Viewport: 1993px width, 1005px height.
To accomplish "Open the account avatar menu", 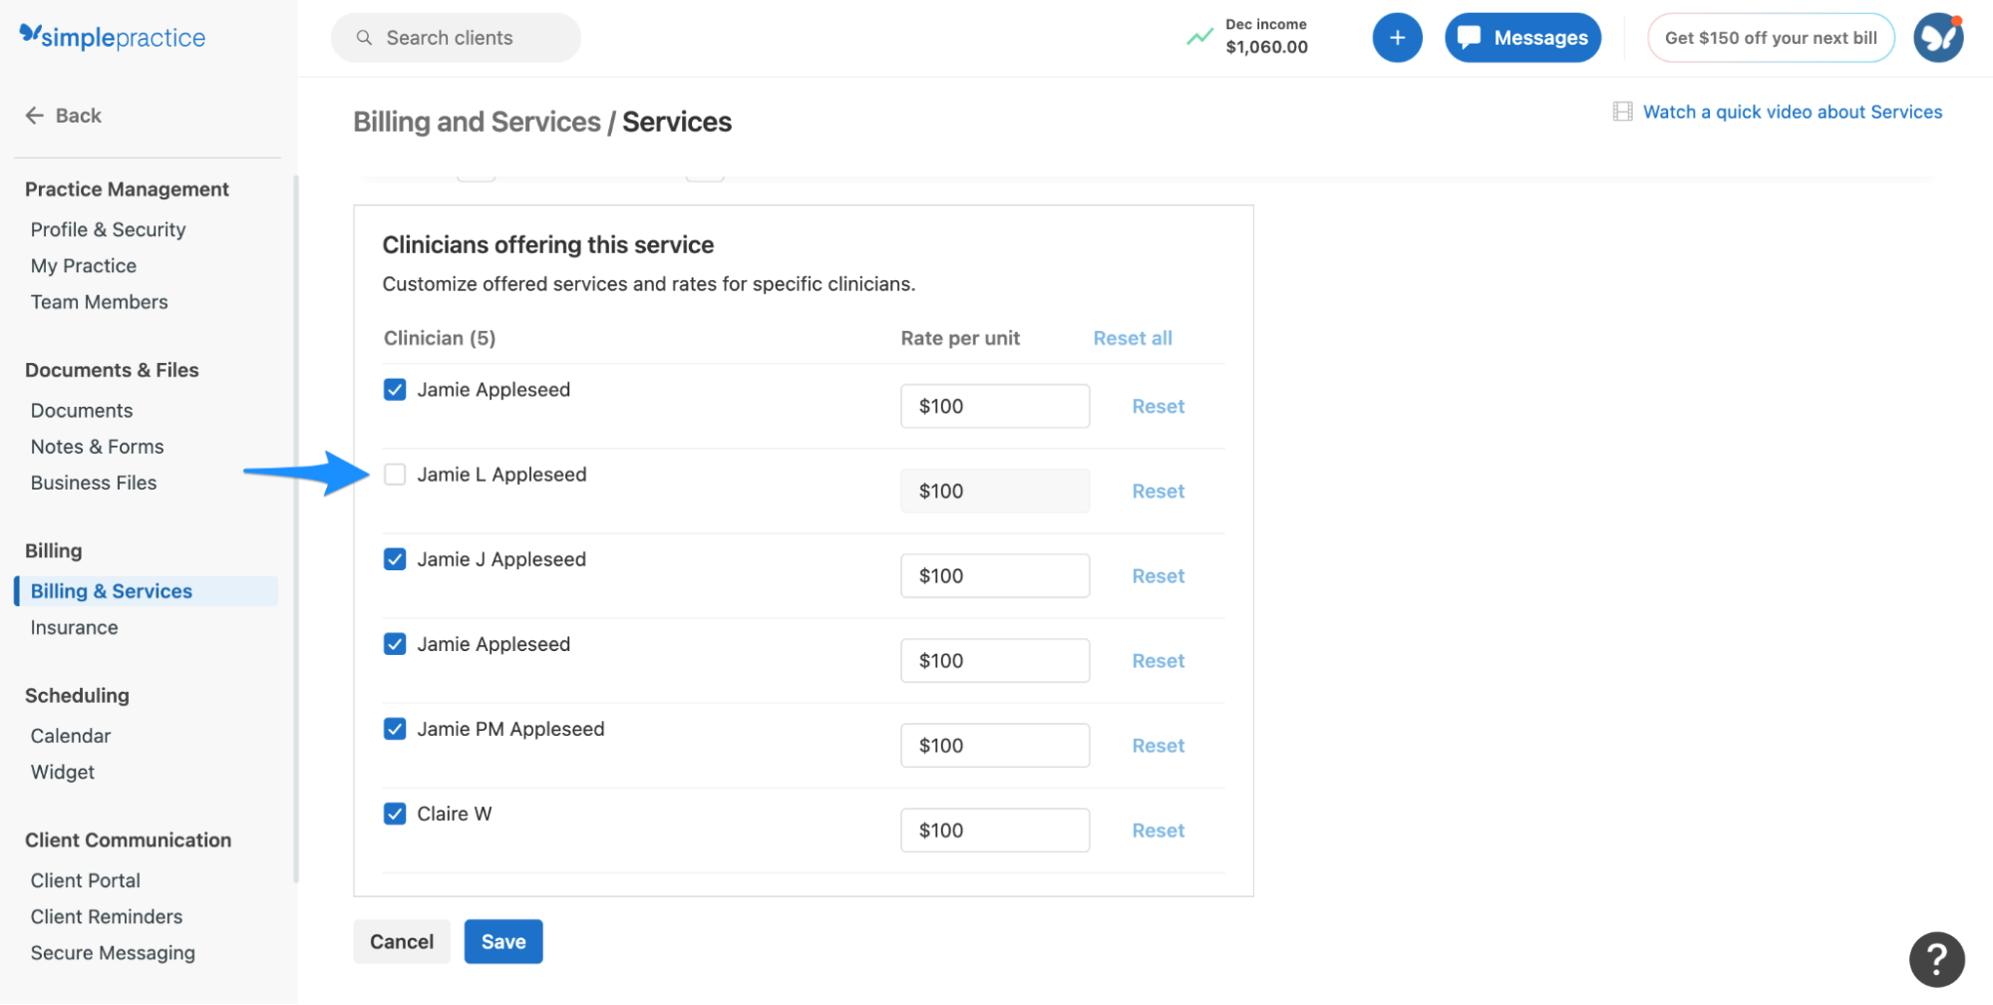I will tap(1938, 38).
